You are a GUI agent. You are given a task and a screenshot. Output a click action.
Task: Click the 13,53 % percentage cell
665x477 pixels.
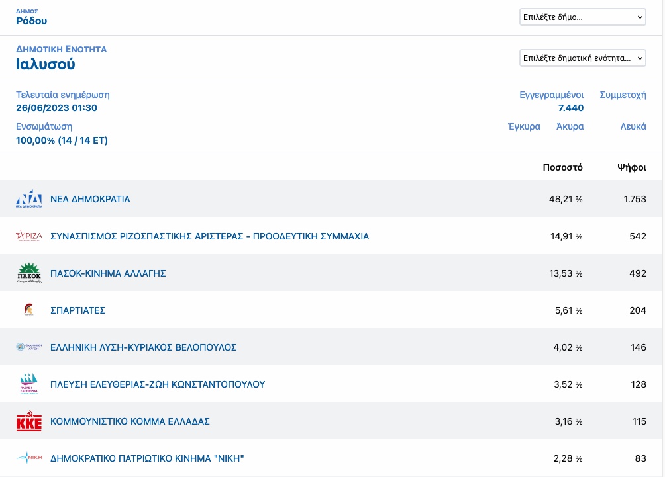pos(566,273)
